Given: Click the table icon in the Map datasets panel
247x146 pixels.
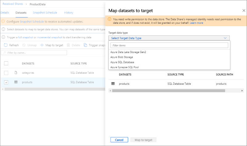Looking at the screenshot, I should (x=113, y=83).
